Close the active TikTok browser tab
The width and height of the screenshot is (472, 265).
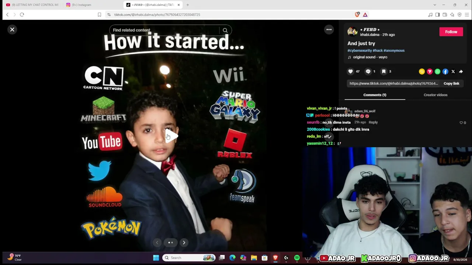(x=179, y=5)
